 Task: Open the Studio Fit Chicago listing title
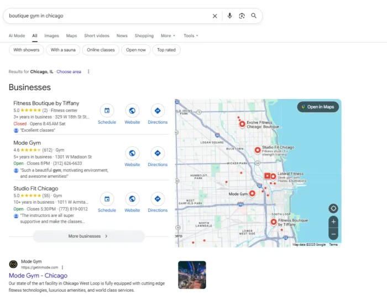[x=36, y=189]
